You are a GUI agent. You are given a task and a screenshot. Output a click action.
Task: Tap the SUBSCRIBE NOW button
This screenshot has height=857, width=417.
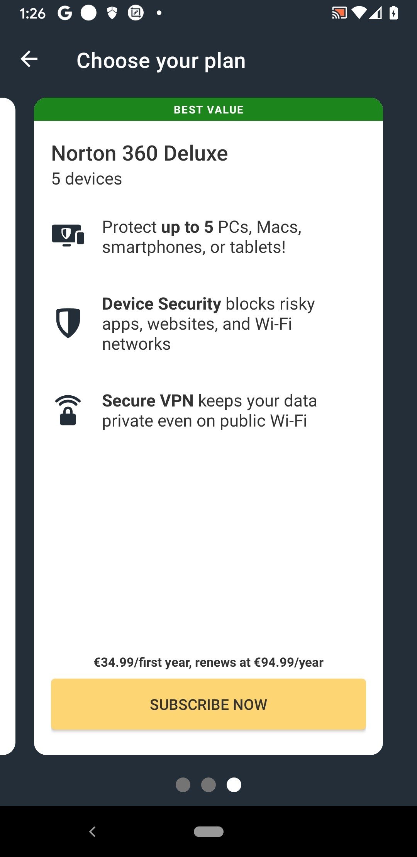point(208,704)
